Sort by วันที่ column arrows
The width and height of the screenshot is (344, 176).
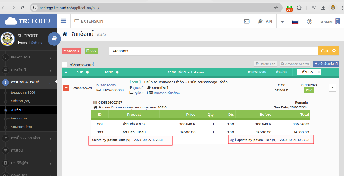(x=87, y=72)
